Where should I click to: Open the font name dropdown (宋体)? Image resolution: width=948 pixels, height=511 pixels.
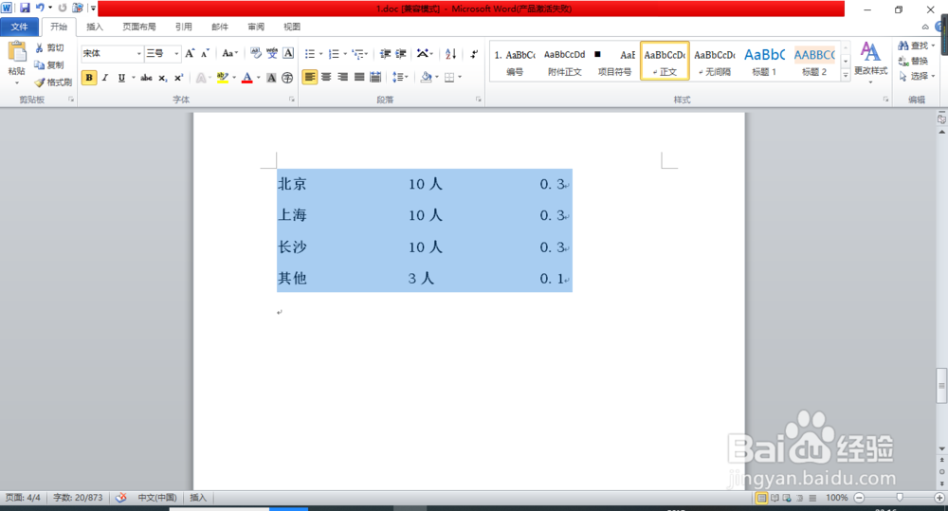[x=138, y=54]
